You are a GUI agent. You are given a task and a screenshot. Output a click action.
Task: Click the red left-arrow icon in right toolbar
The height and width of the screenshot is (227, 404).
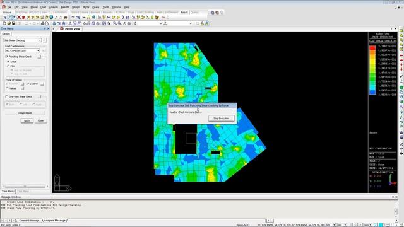(401, 55)
